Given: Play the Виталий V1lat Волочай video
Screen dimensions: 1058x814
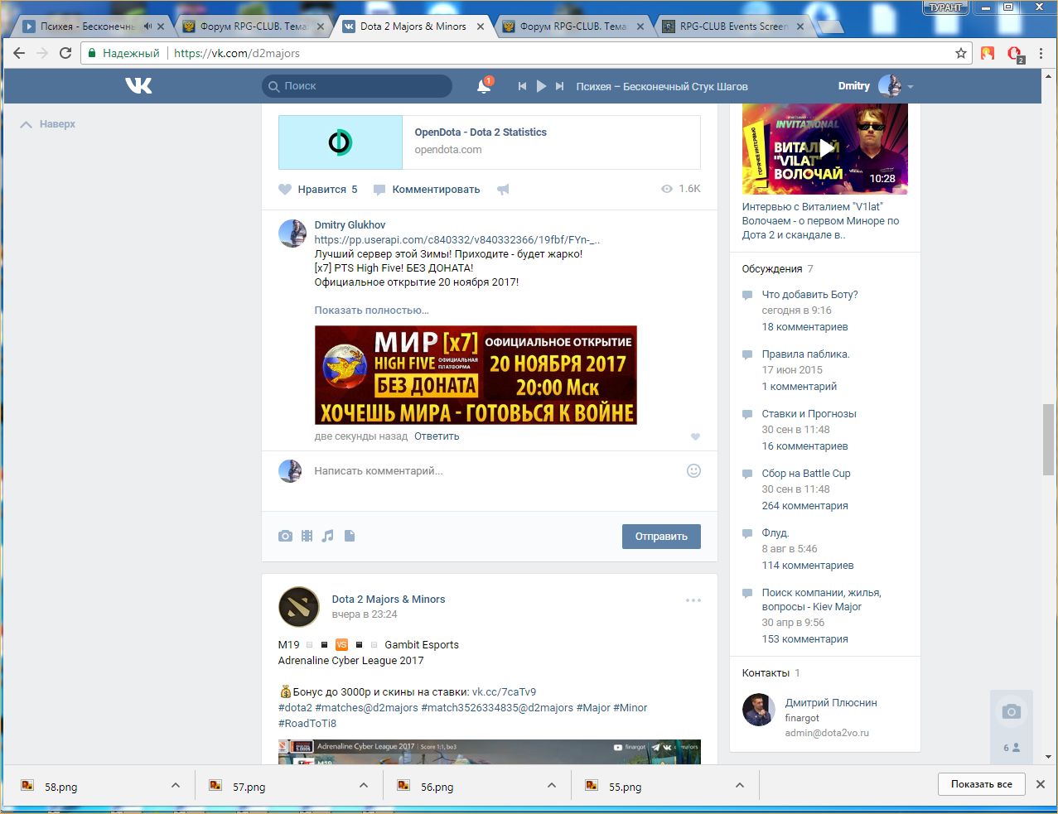Looking at the screenshot, I should pyautogui.click(x=825, y=149).
